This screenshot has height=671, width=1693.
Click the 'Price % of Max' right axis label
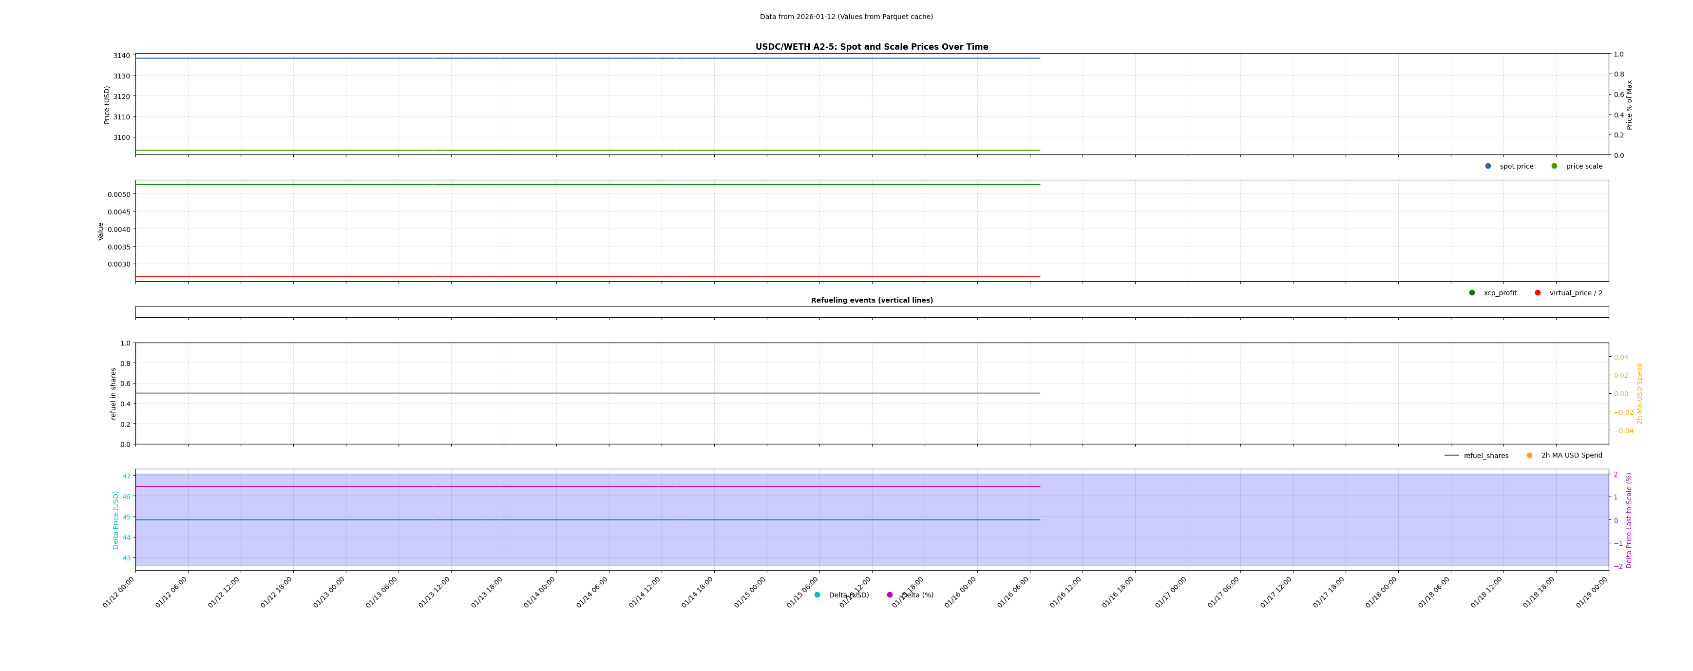[1629, 104]
